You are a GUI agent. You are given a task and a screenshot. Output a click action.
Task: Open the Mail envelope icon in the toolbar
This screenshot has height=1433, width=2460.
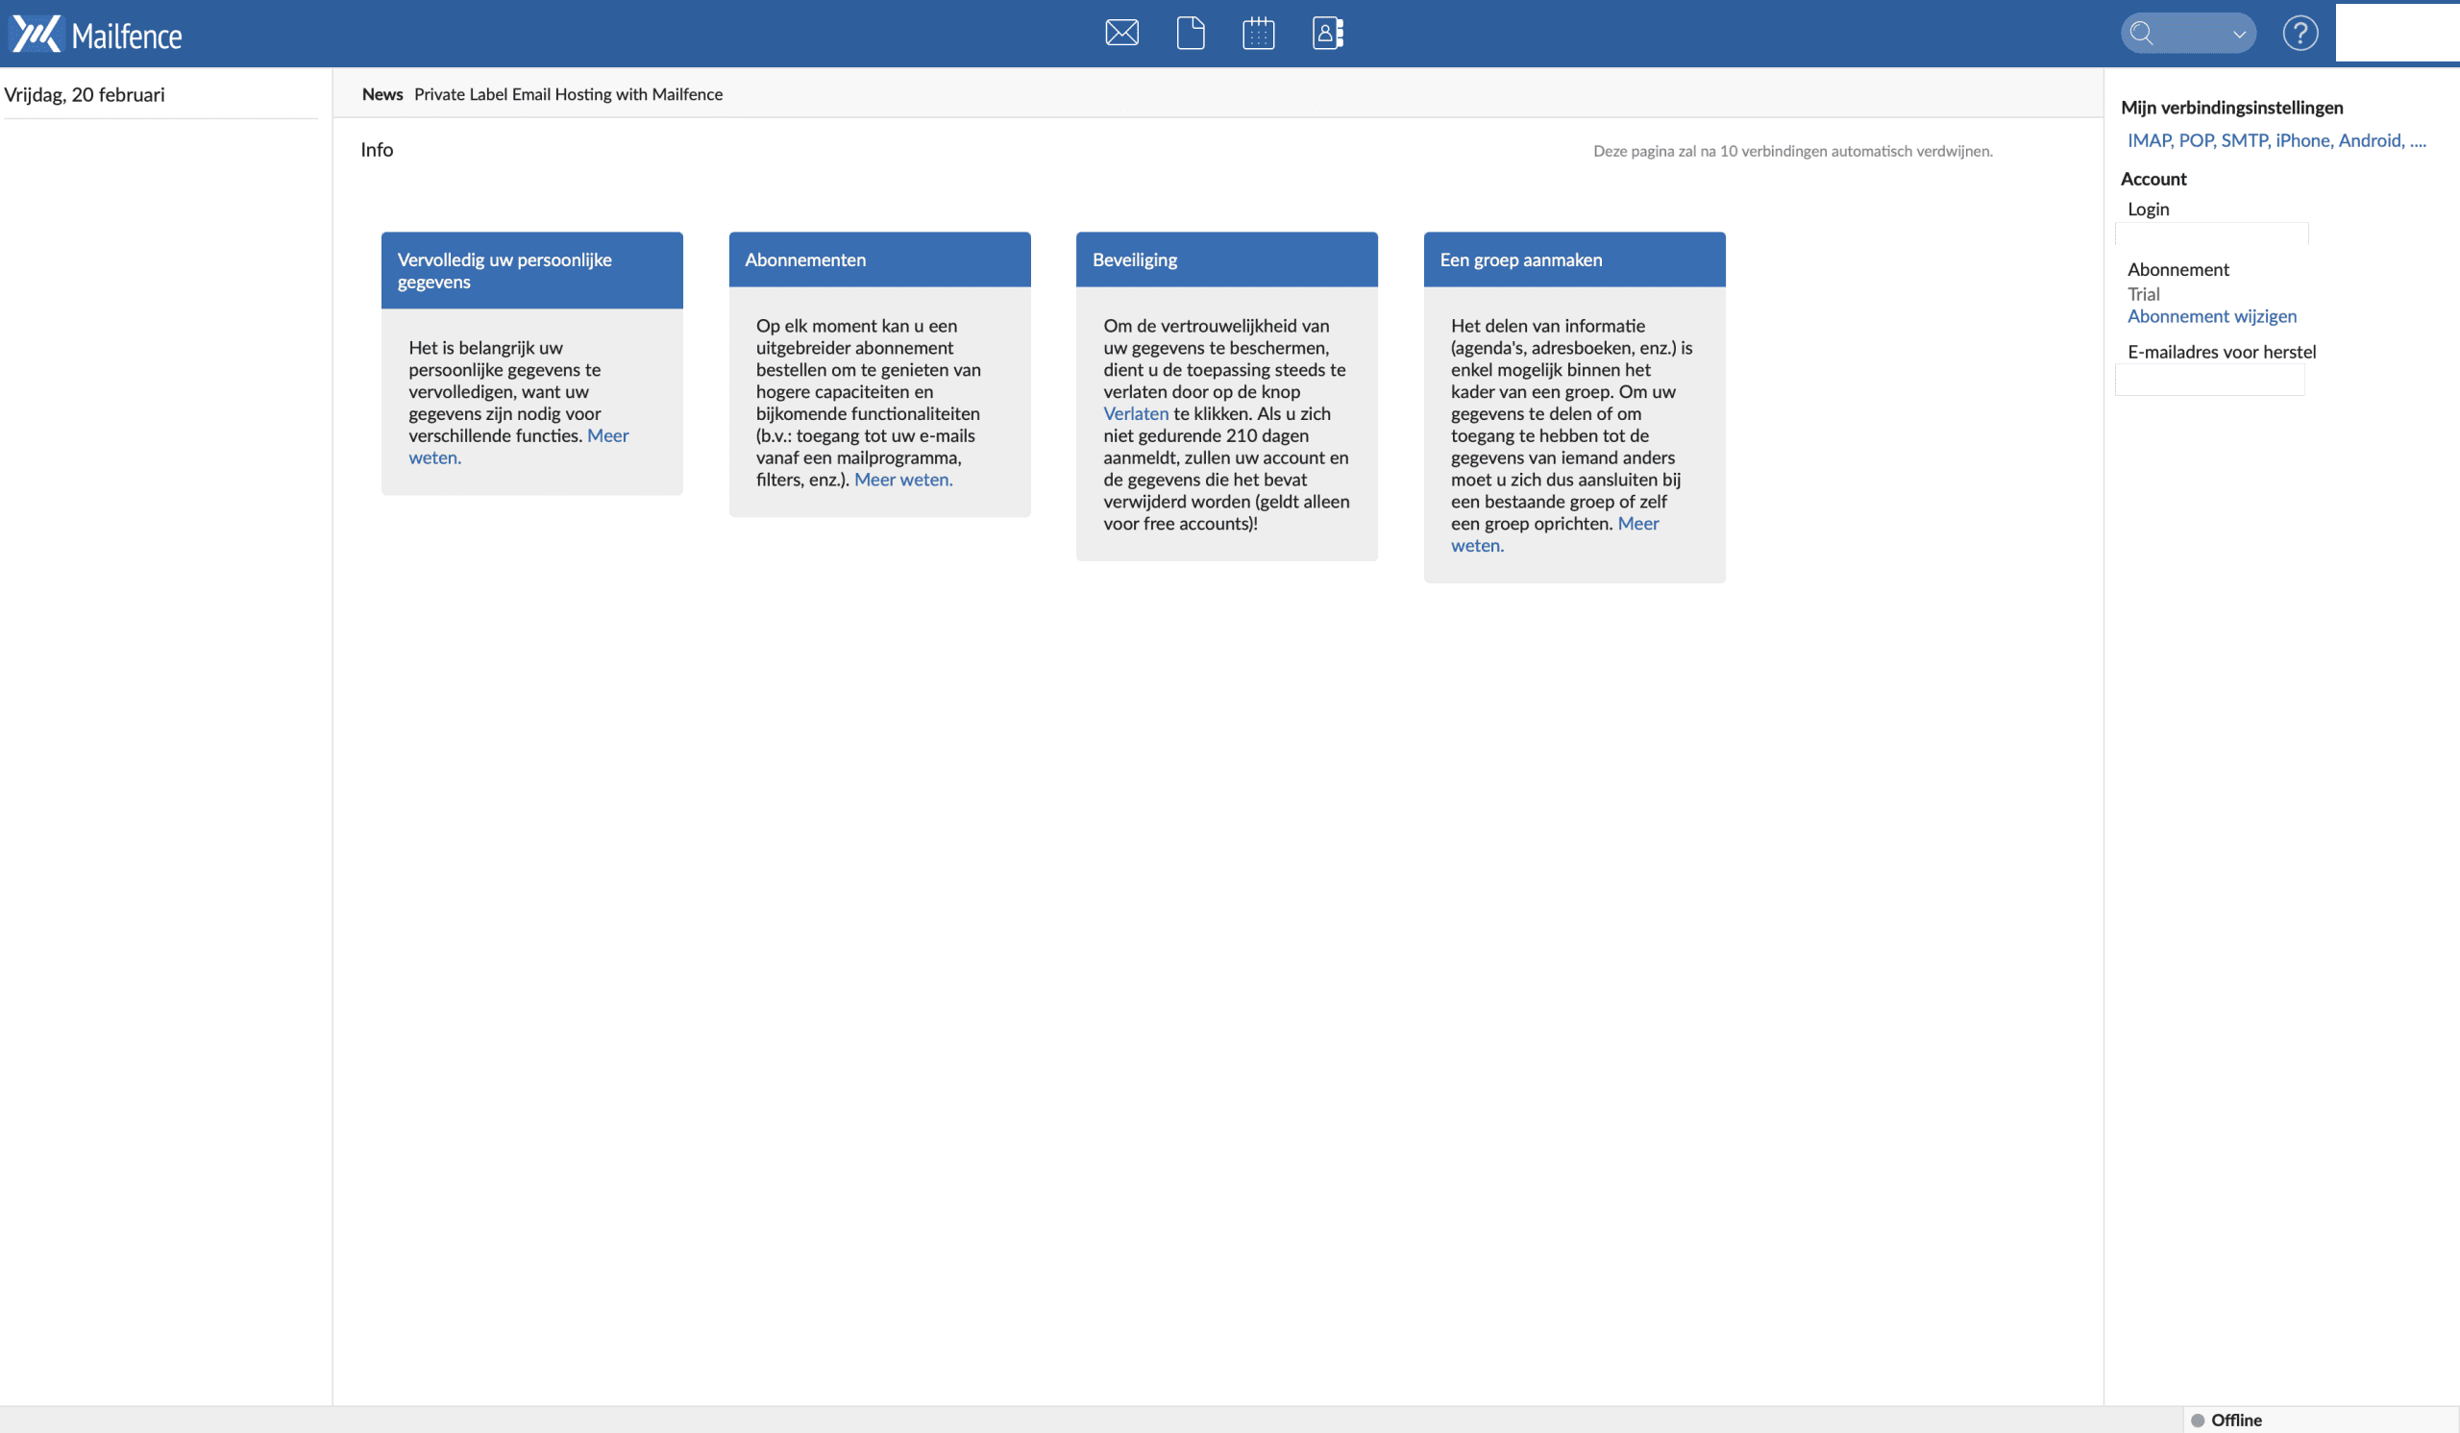1120,33
